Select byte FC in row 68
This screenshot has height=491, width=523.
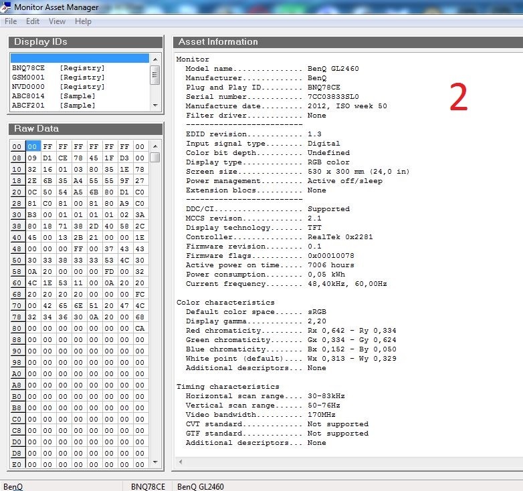pyautogui.click(x=140, y=294)
